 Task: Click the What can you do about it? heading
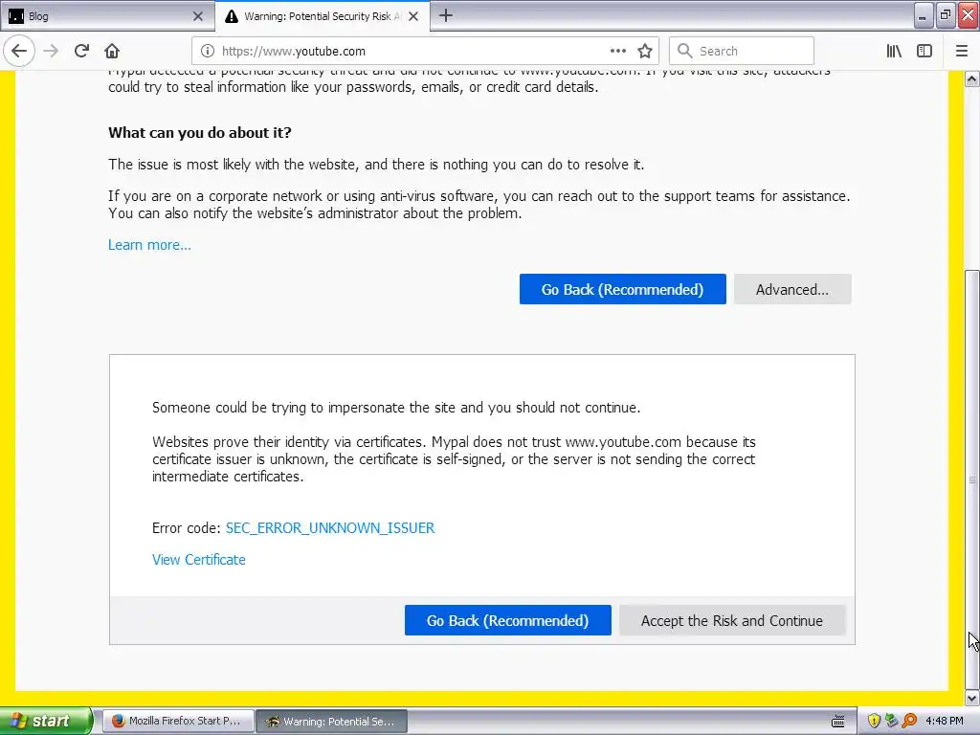[200, 132]
